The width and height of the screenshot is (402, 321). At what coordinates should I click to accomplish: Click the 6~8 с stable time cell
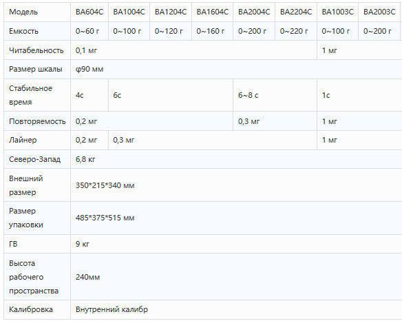point(275,95)
